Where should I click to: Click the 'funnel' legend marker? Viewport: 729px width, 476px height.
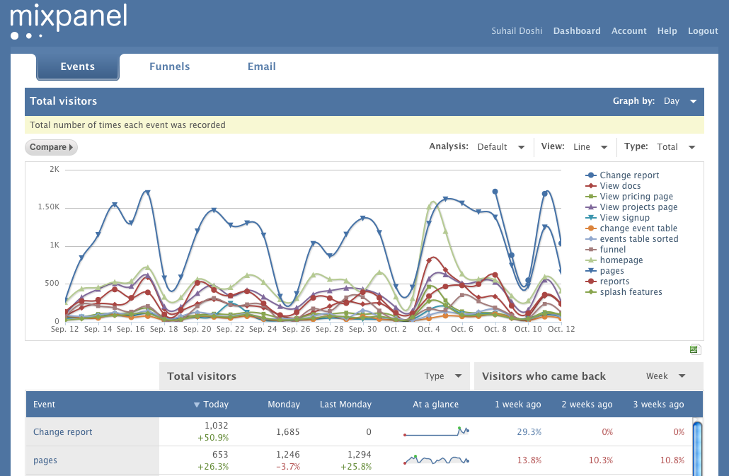[x=591, y=250]
